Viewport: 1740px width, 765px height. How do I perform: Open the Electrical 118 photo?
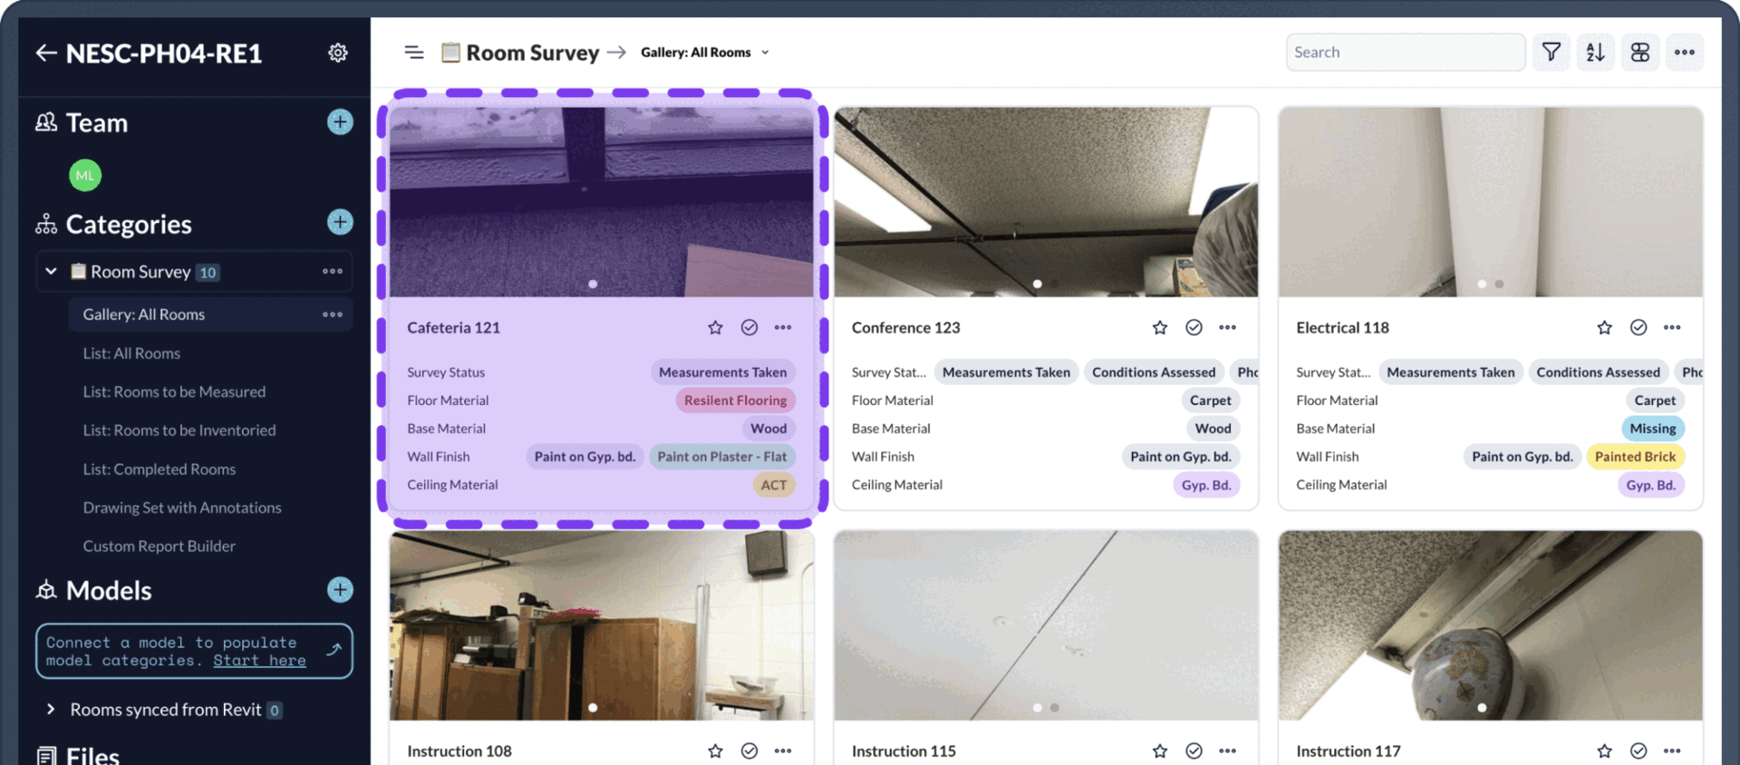[1491, 202]
